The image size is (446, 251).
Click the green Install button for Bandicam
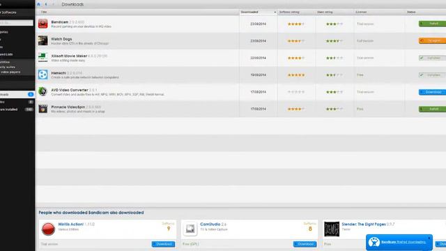pyautogui.click(x=432, y=24)
